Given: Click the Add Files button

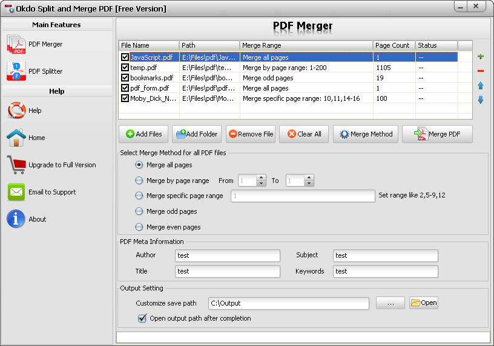Looking at the screenshot, I should point(143,134).
